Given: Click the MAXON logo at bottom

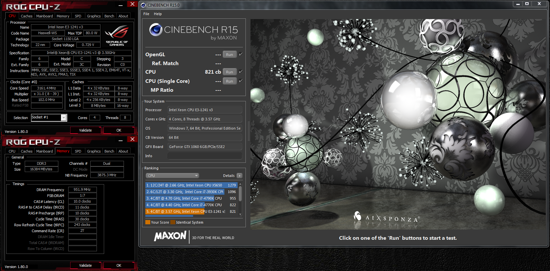Looking at the screenshot, I should [170, 236].
